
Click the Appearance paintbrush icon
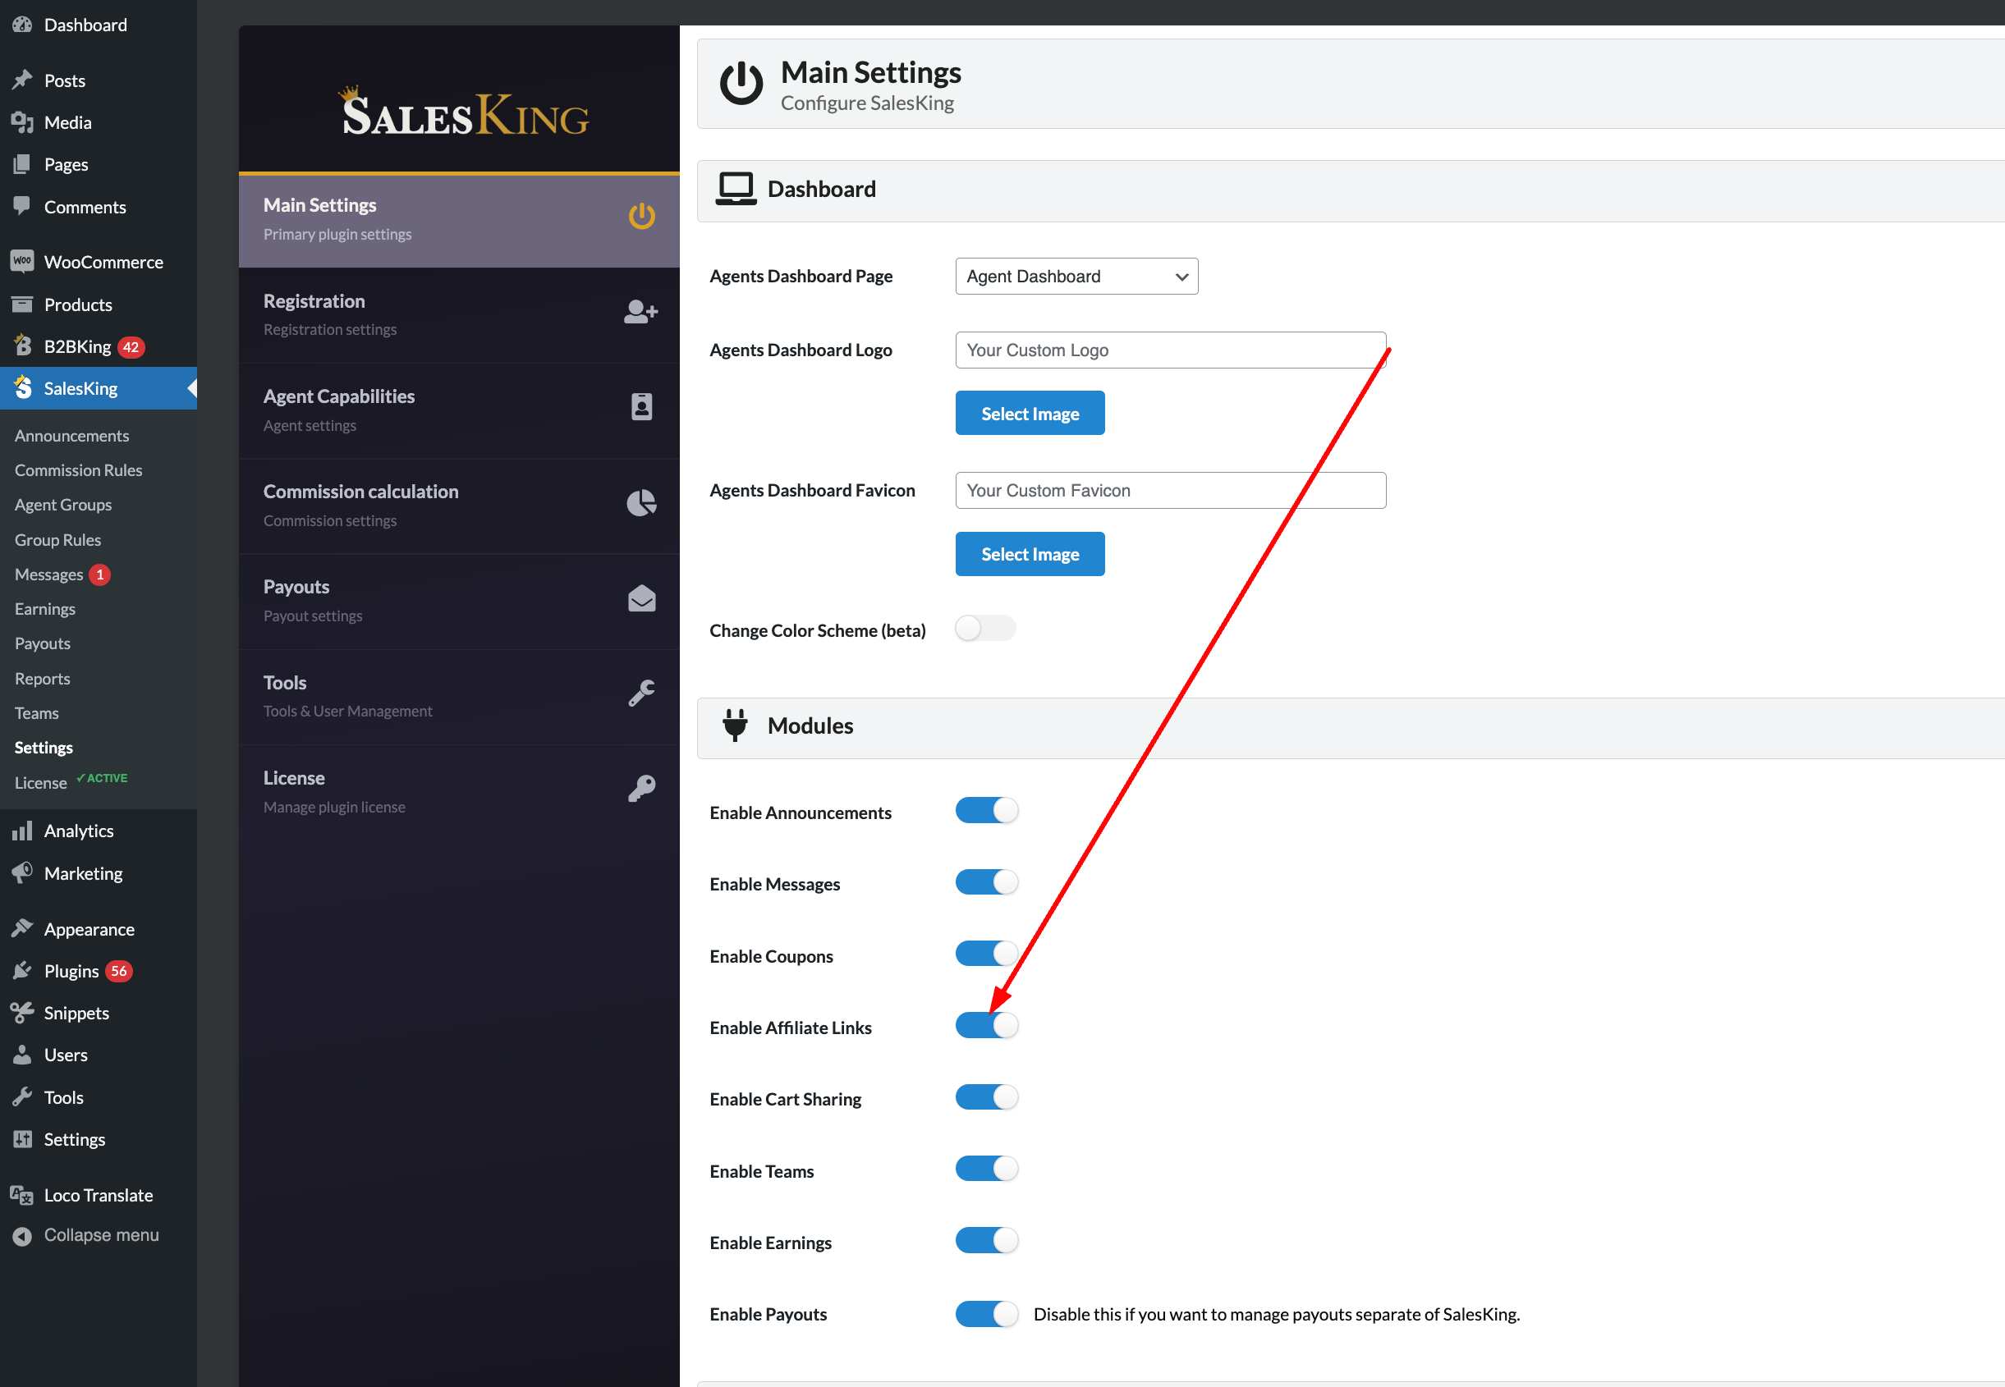point(21,928)
